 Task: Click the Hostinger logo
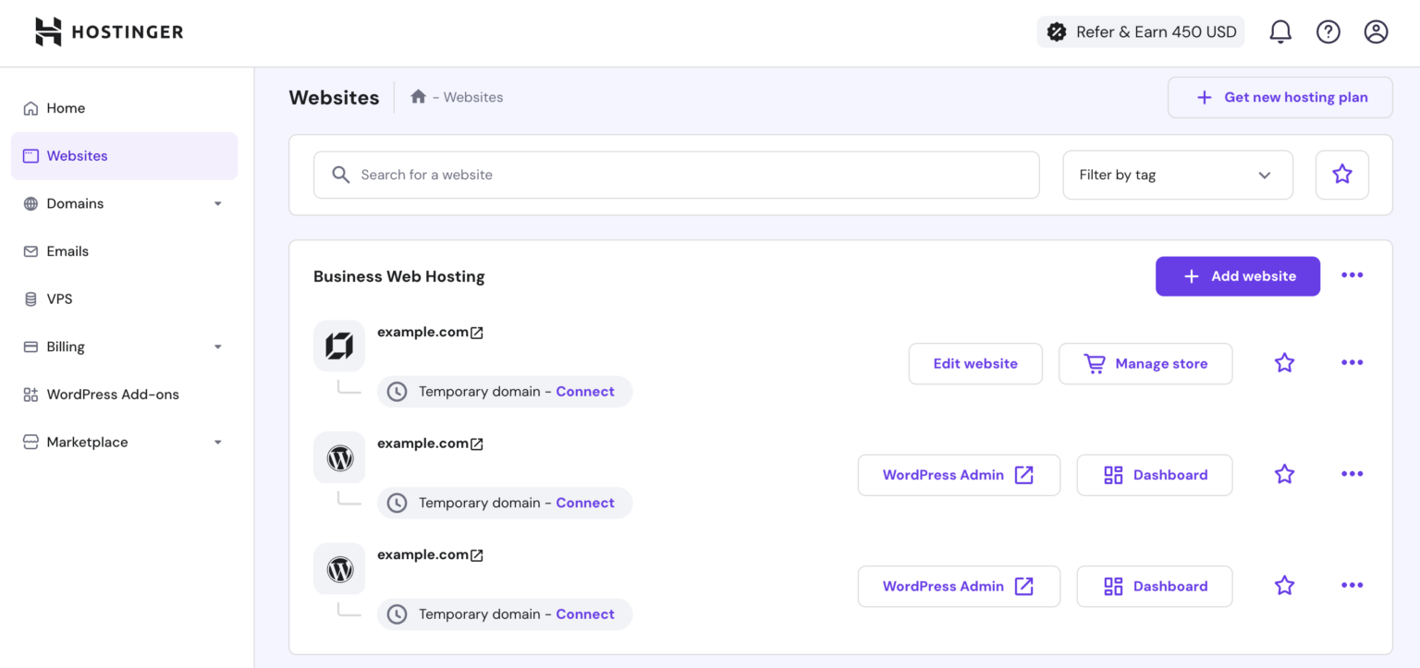[107, 30]
